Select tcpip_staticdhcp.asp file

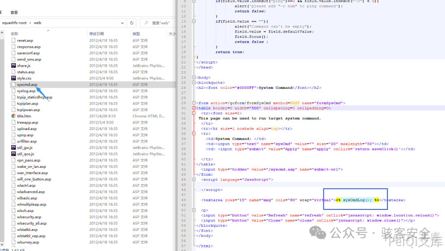click(x=34, y=97)
